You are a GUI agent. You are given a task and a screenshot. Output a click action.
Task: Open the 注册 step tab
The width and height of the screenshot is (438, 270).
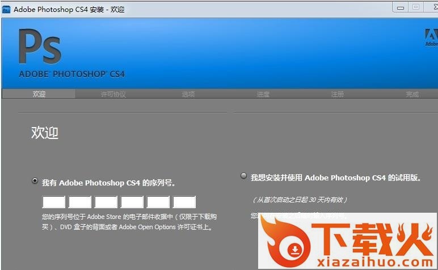[338, 94]
